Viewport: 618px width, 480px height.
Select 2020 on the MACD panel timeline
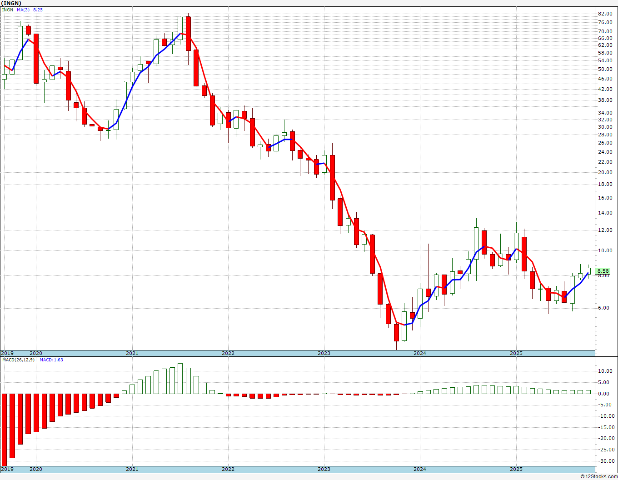(36, 469)
